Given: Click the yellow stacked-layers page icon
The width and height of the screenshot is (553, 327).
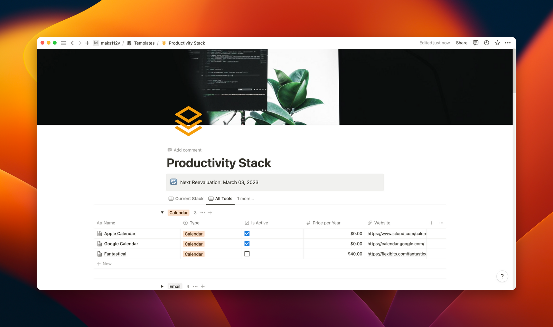Looking at the screenshot, I should pyautogui.click(x=188, y=121).
